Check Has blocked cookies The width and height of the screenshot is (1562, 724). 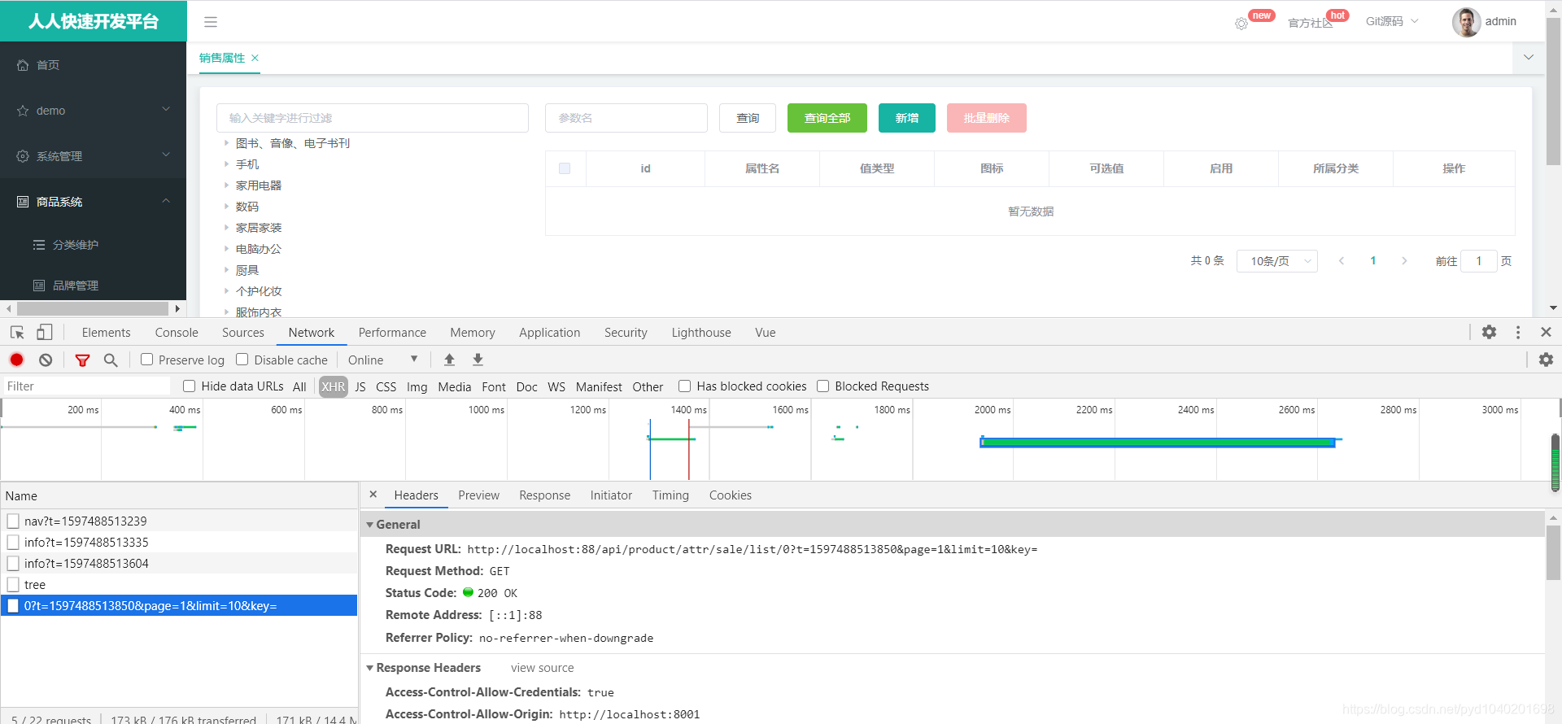coord(684,386)
